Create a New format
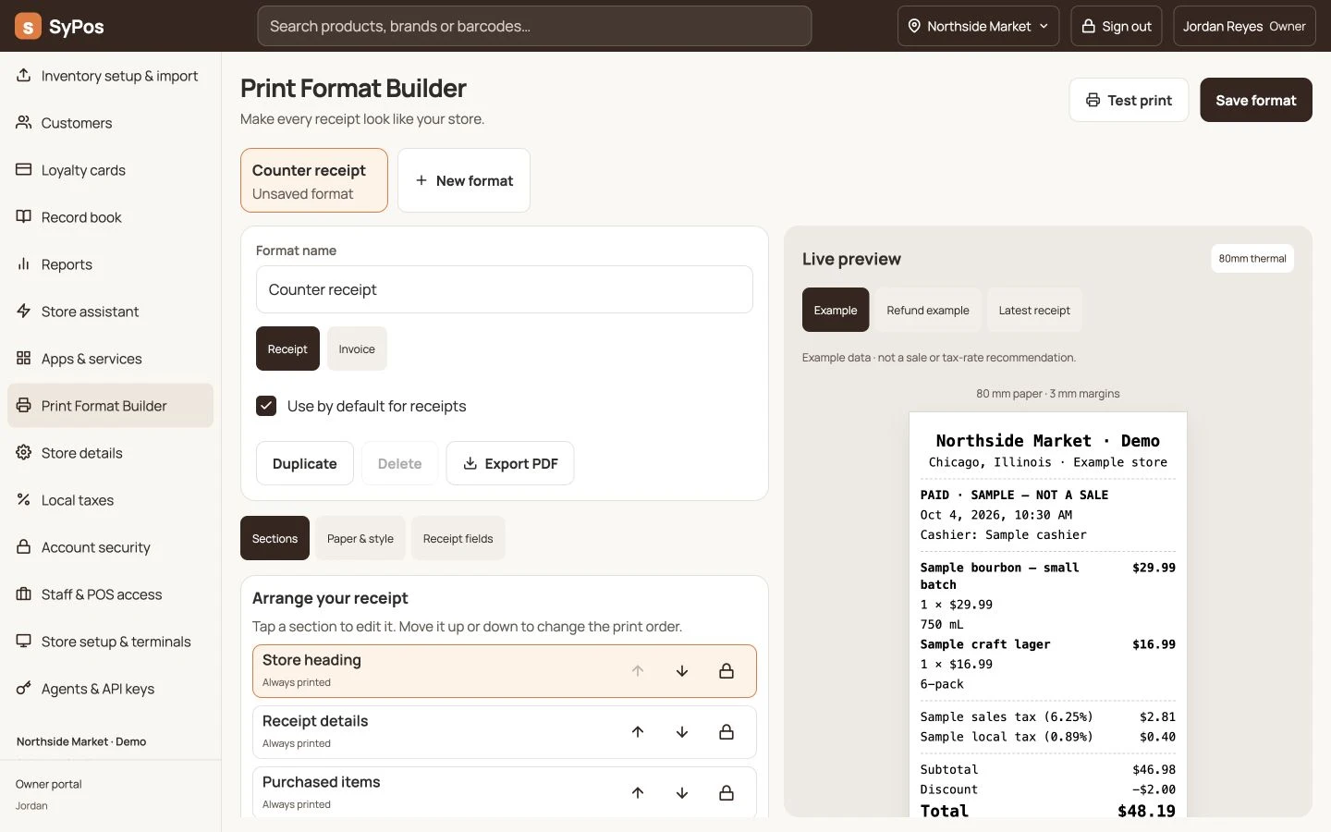The height and width of the screenshot is (832, 1331). coord(464,180)
